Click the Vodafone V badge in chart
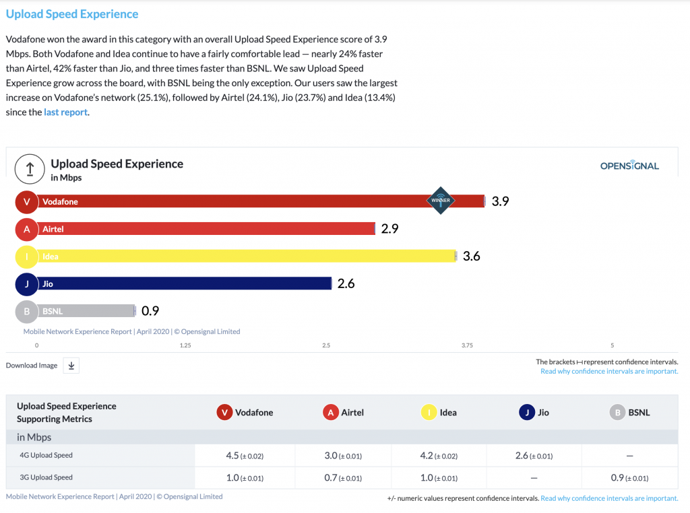The height and width of the screenshot is (513, 690). [27, 202]
